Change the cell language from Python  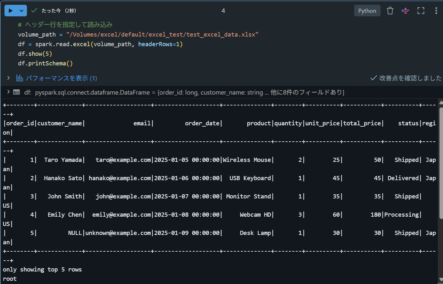coord(367,11)
